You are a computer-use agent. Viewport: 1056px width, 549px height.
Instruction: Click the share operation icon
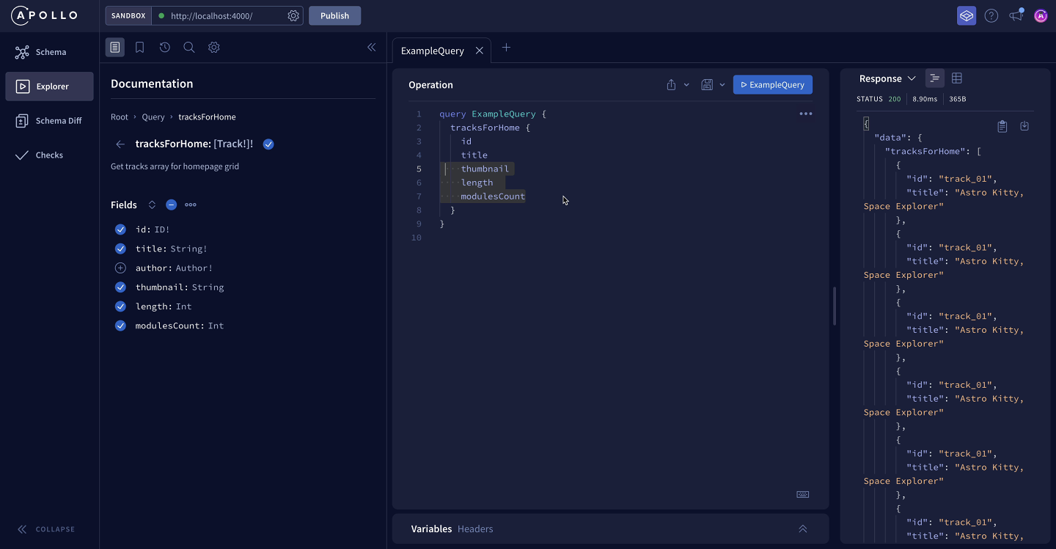click(671, 85)
